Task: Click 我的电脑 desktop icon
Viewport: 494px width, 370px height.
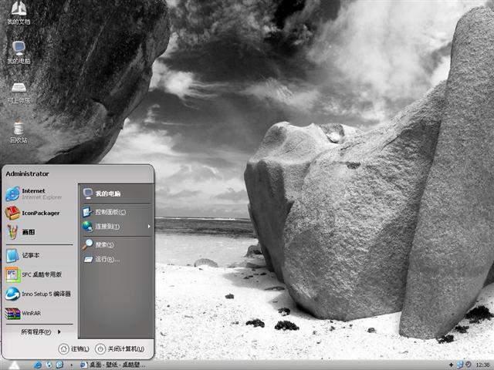Action: 19,52
